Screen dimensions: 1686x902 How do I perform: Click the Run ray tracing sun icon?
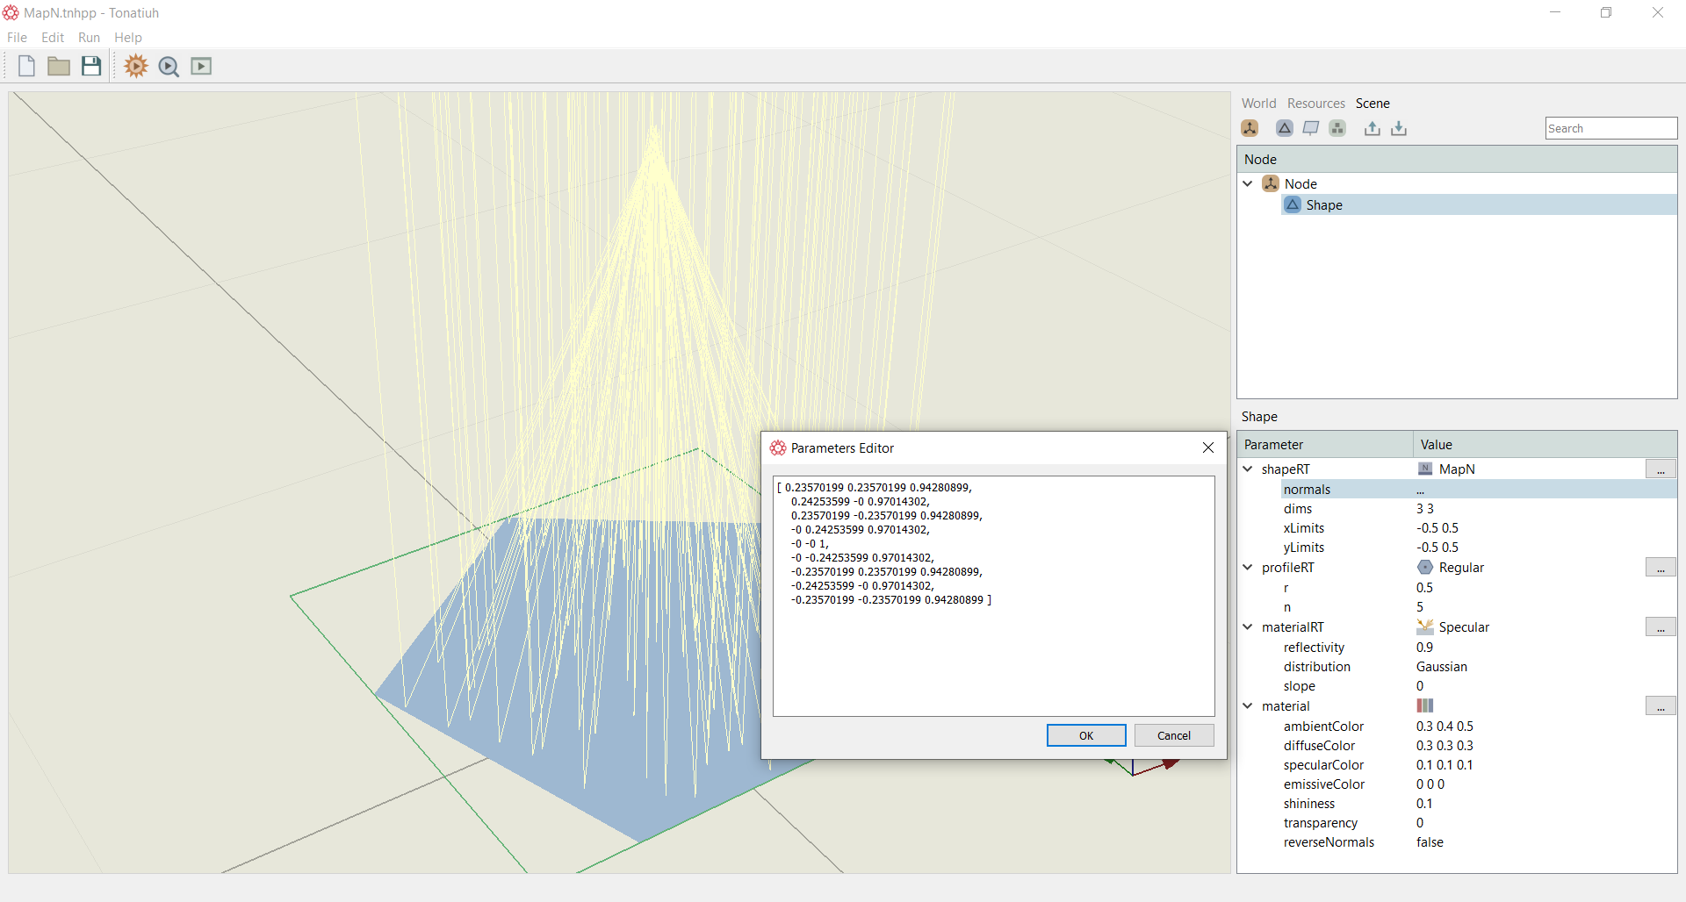click(x=135, y=66)
